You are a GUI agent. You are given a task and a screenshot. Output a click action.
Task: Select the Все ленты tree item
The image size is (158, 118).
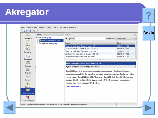click(44, 38)
